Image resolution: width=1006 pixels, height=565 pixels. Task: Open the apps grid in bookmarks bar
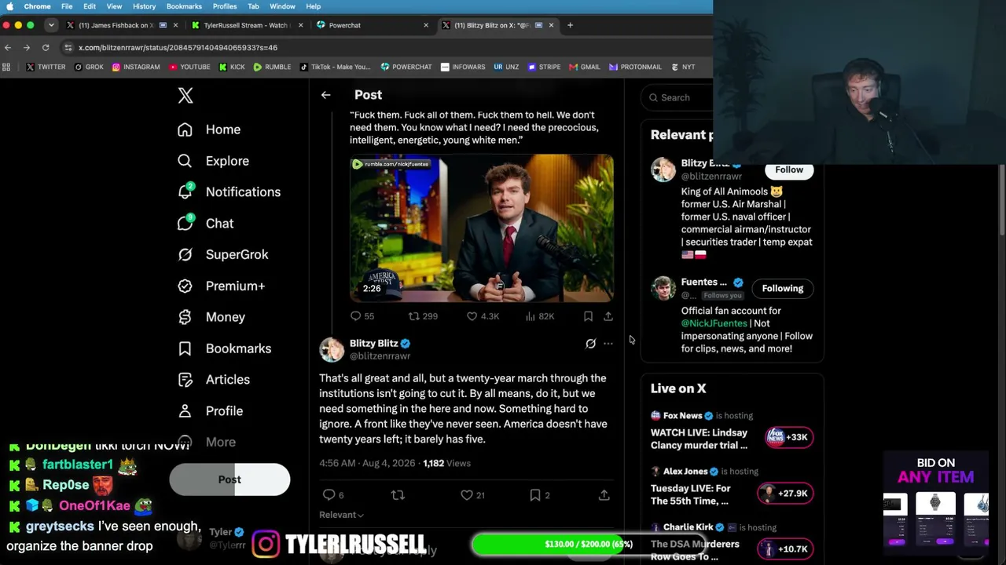[x=7, y=67]
